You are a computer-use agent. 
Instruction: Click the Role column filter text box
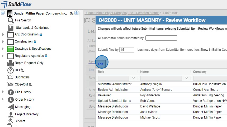point(113,78)
